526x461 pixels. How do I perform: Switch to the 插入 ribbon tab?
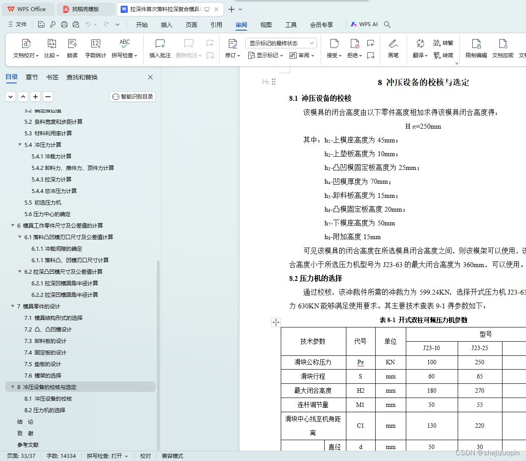tap(166, 25)
